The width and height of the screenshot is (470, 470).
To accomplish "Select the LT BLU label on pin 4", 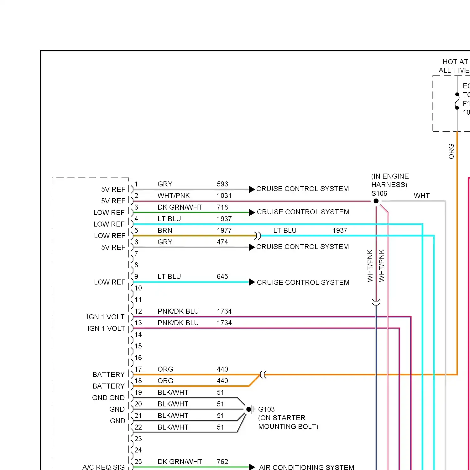I will click(169, 219).
